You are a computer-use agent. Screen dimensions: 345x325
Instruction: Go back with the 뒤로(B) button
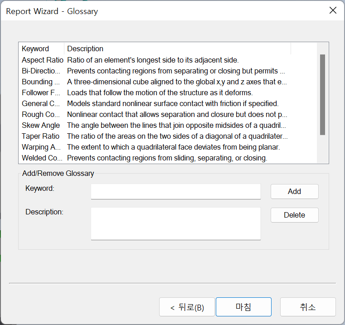point(187,307)
